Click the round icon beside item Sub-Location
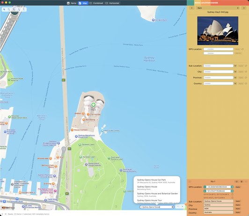 (x=246, y=65)
